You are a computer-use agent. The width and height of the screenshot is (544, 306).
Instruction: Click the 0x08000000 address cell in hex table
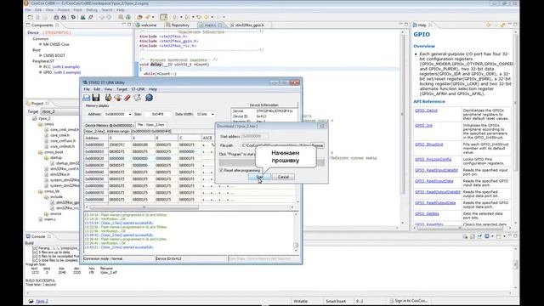tap(95, 144)
